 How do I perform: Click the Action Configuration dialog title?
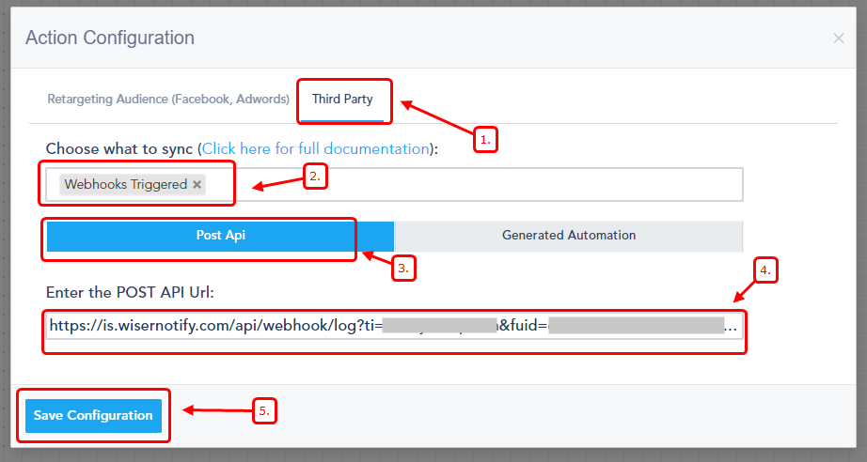point(110,38)
